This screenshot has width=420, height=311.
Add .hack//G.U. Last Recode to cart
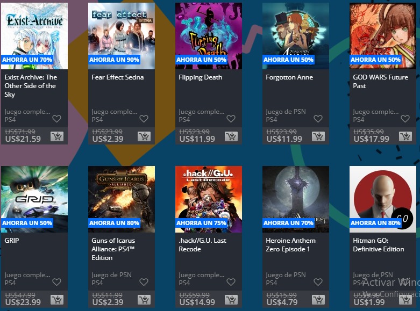(231, 300)
